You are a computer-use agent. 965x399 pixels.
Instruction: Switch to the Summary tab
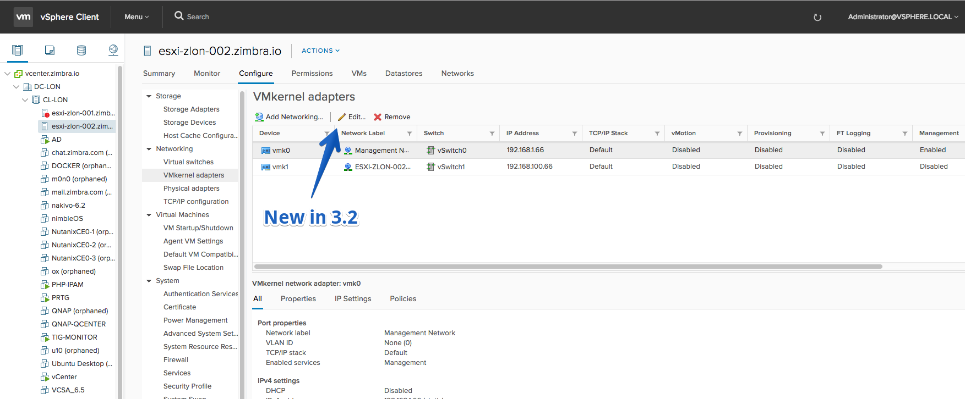point(159,74)
